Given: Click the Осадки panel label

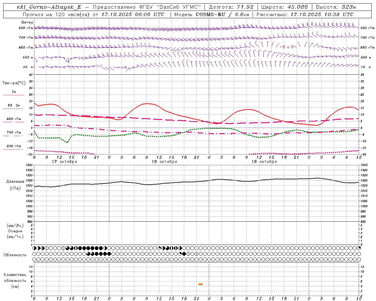Looking at the screenshot, I should click(x=15, y=231).
